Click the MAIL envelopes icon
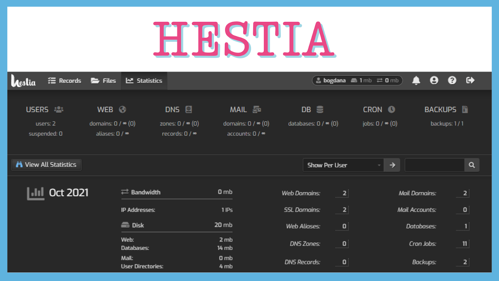The width and height of the screenshot is (499, 281). pos(257,110)
